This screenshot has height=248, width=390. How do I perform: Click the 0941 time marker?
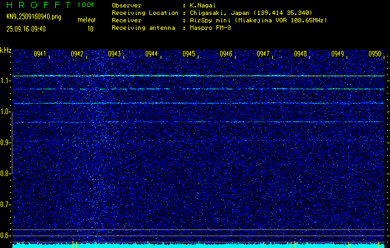pos(40,54)
